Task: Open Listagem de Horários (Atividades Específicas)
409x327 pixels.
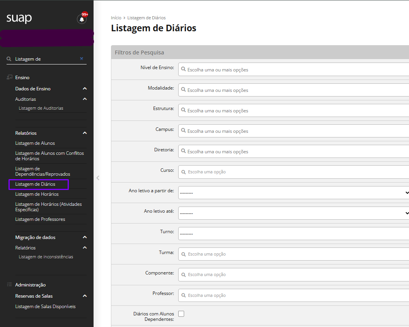Action: tap(49, 207)
